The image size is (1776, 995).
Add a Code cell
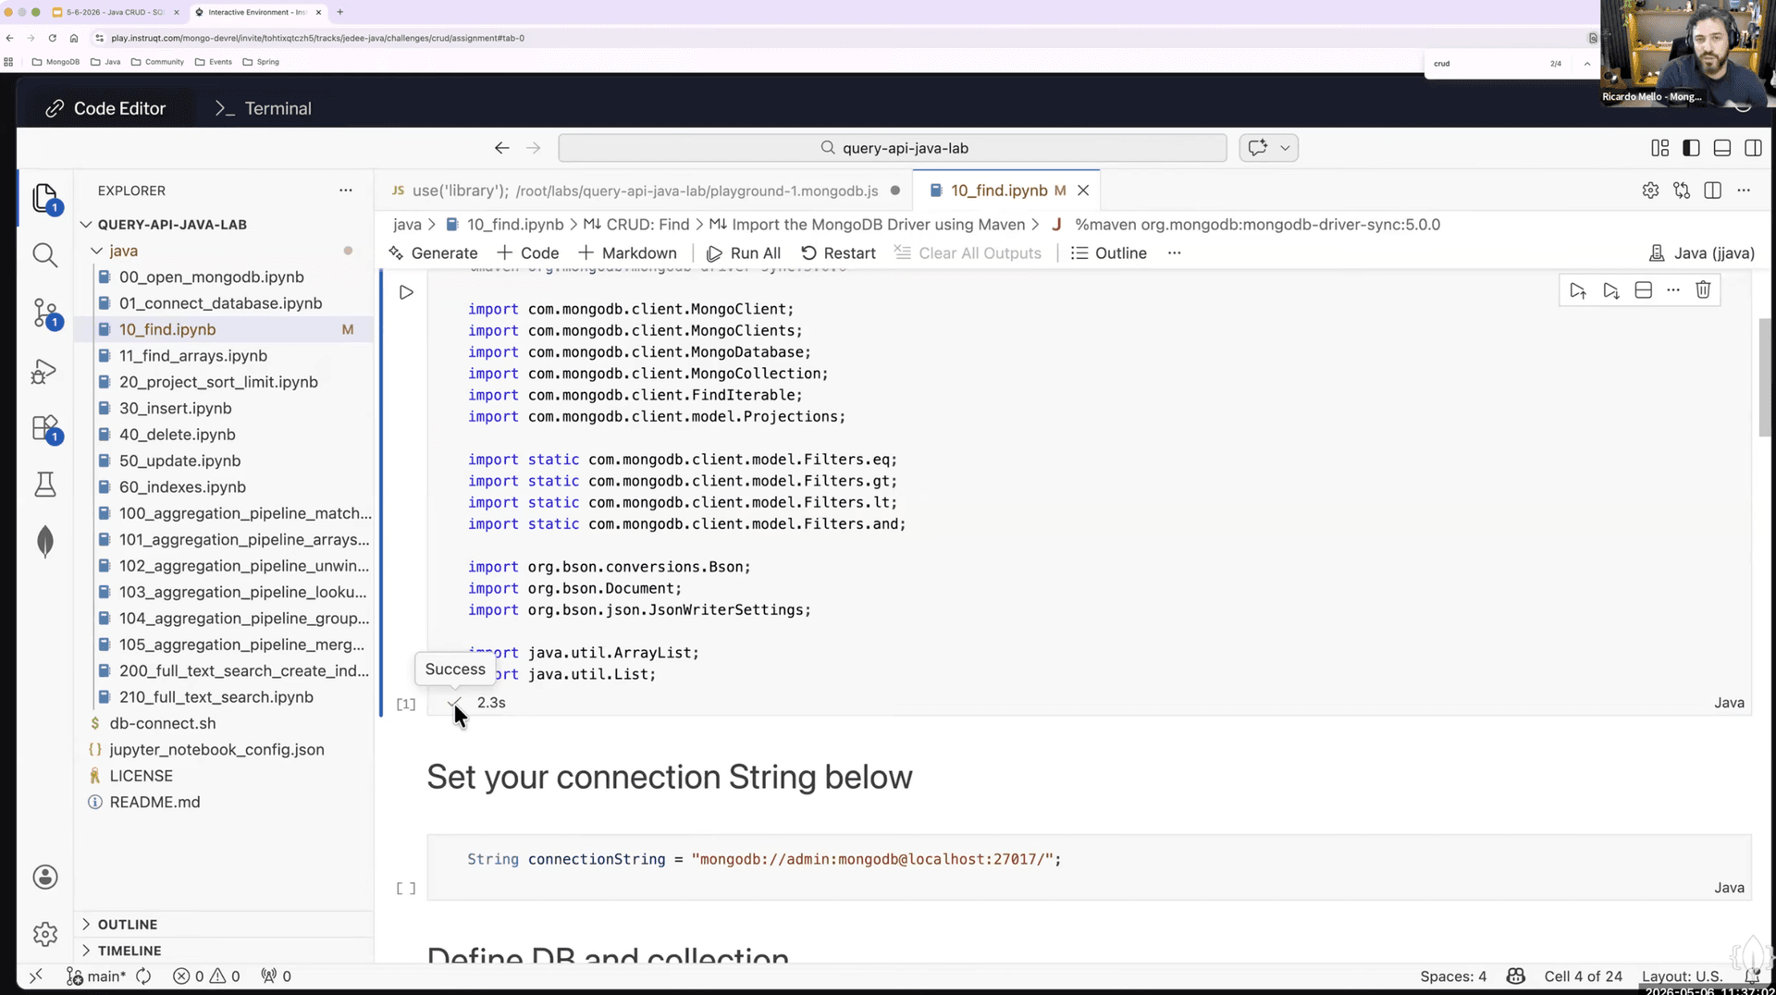coord(528,253)
